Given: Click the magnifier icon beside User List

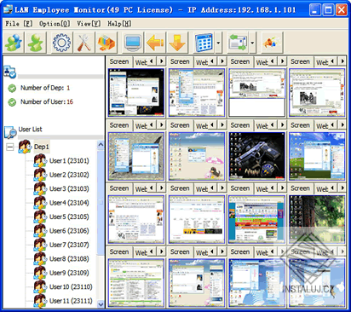Looking at the screenshot, I should [10, 132].
